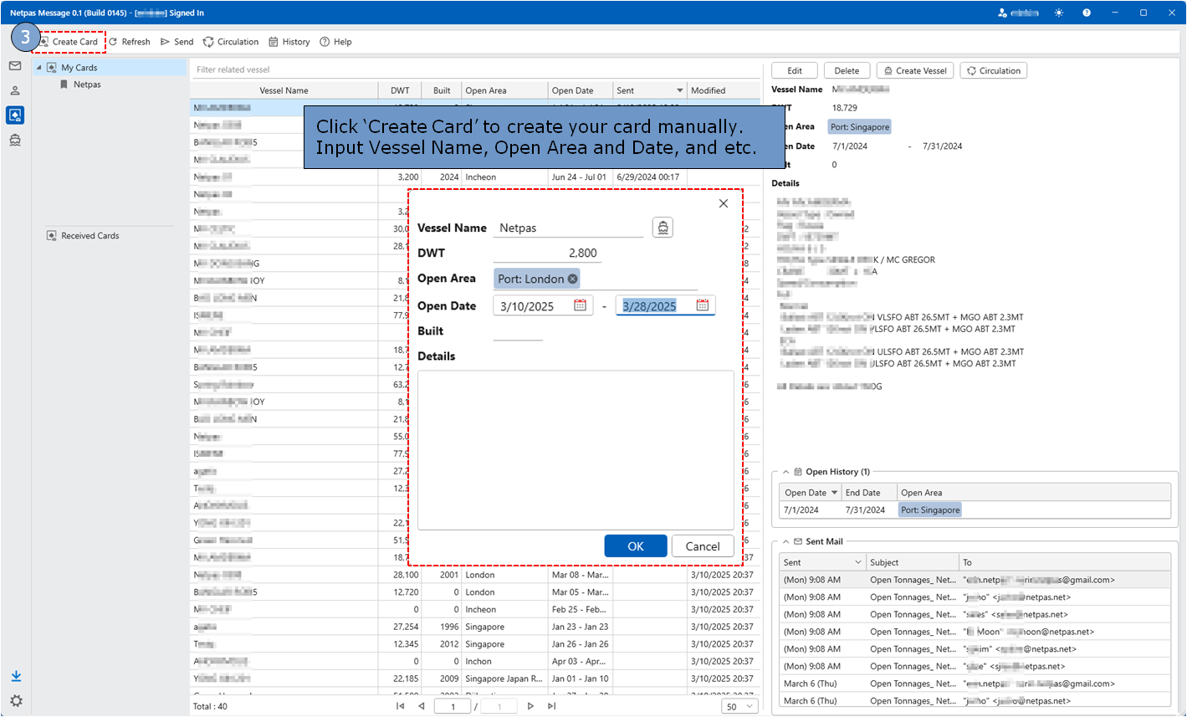Viewport: 1187px width, 717px height.
Task: Open the mail icon in left sidebar
Action: 15,66
